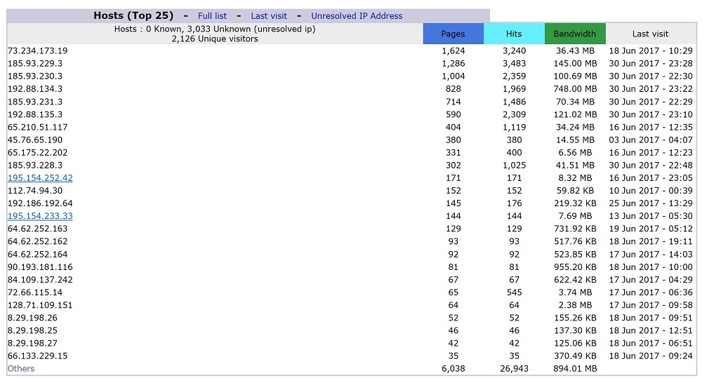Image resolution: width=702 pixels, height=378 pixels.
Task: Click last visit 03 Jun 2017 - 04:07
Action: click(651, 140)
